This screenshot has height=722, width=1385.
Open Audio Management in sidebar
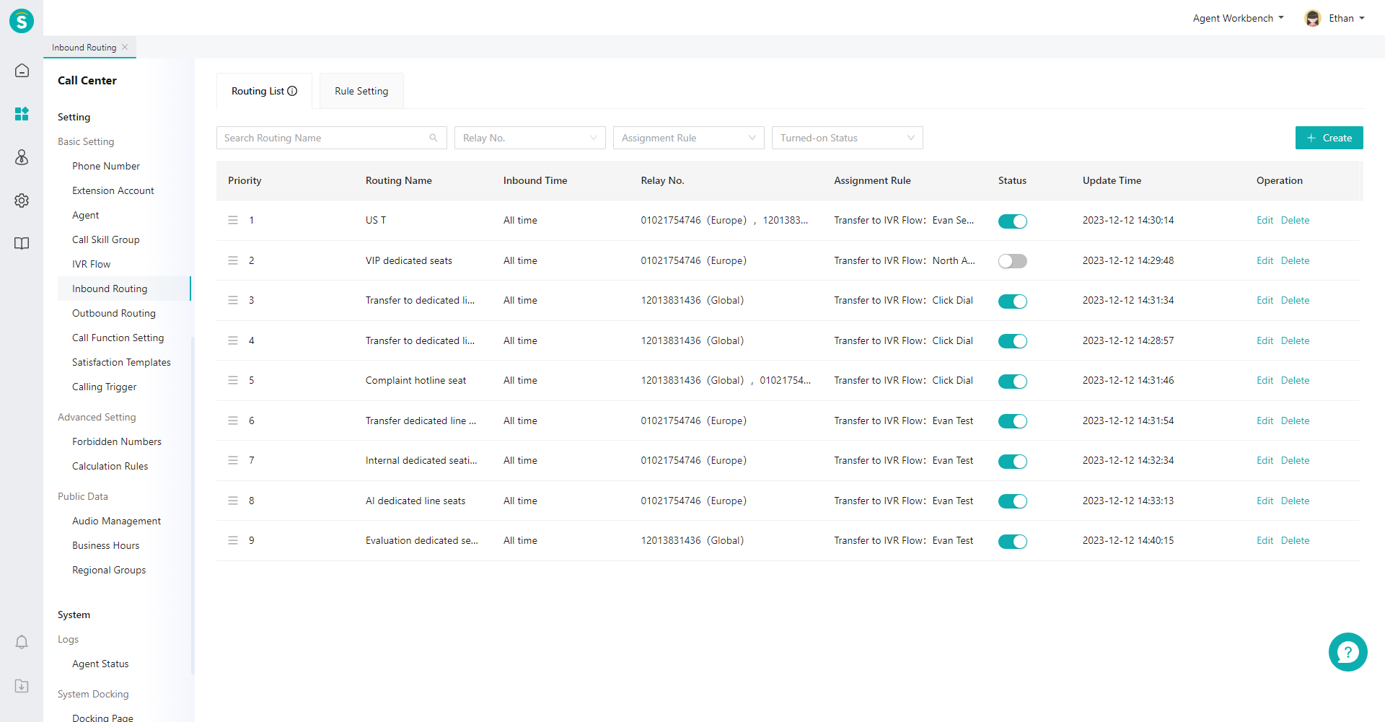pos(116,521)
